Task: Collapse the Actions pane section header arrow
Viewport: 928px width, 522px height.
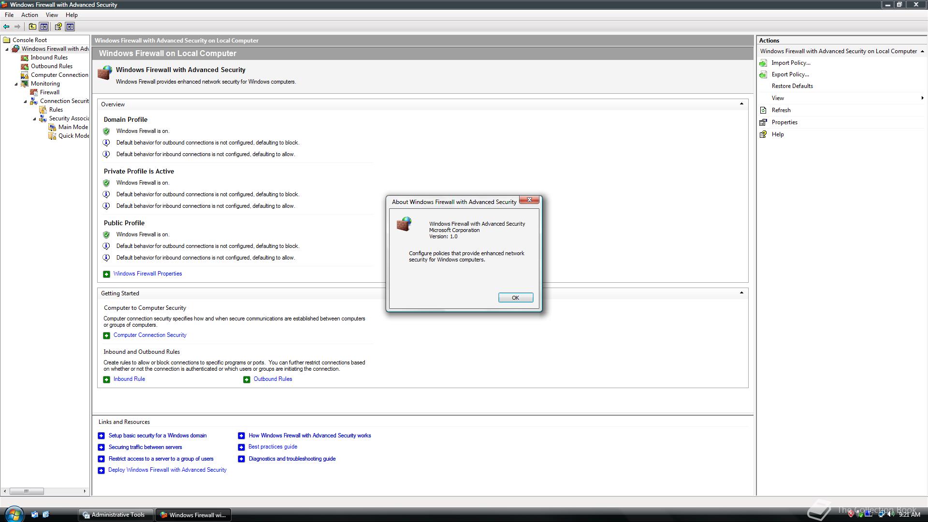Action: pos(922,51)
